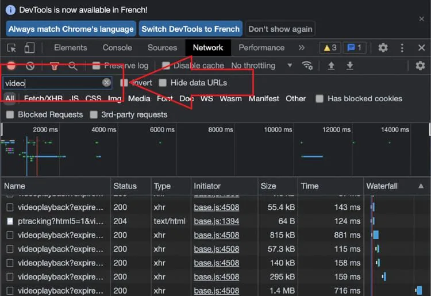Sort by the Size column header
This screenshot has height=296, width=431.
click(278, 186)
